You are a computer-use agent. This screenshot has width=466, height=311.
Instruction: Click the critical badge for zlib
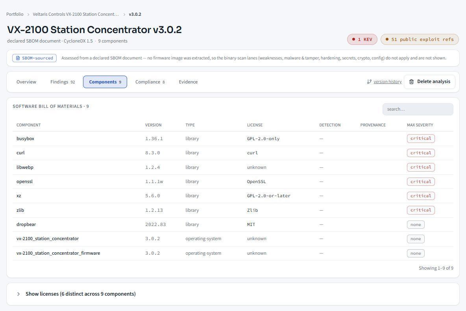[x=421, y=210]
